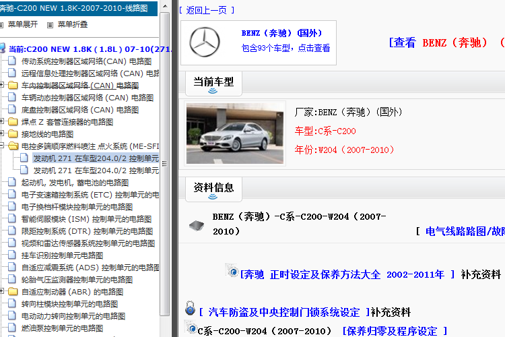
Task: Click the folder icon beside 车内控制器区域网络
Action: (13, 85)
